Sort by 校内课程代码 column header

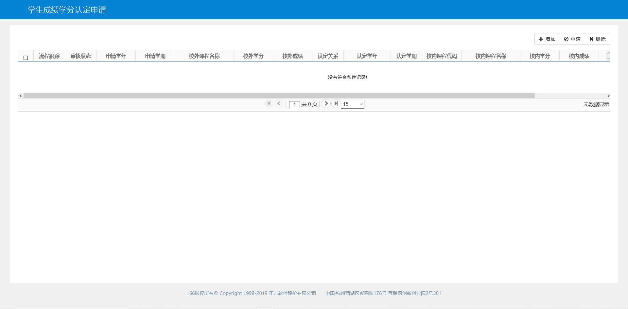442,56
